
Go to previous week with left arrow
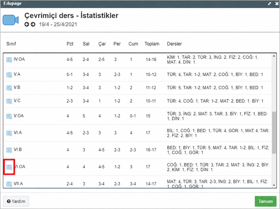tap(27, 24)
